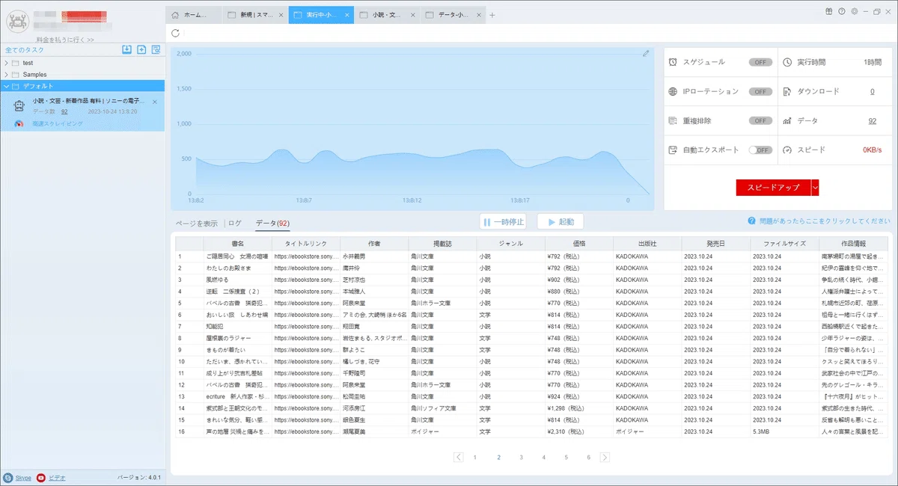Image resolution: width=898 pixels, height=486 pixels.
Task: Click the pencil edit icon on the chart
Action: coord(646,53)
